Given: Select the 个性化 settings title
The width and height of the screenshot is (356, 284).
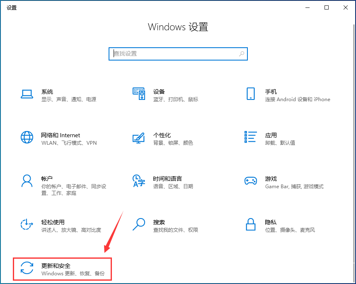Looking at the screenshot, I should pyautogui.click(x=162, y=136).
